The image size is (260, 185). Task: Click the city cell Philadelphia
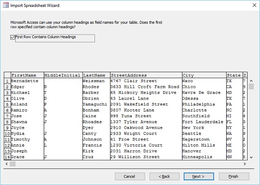(x=204, y=104)
